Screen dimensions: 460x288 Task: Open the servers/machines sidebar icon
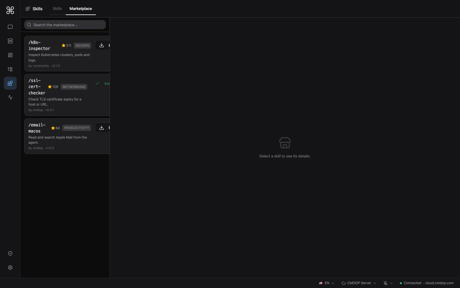[10, 41]
